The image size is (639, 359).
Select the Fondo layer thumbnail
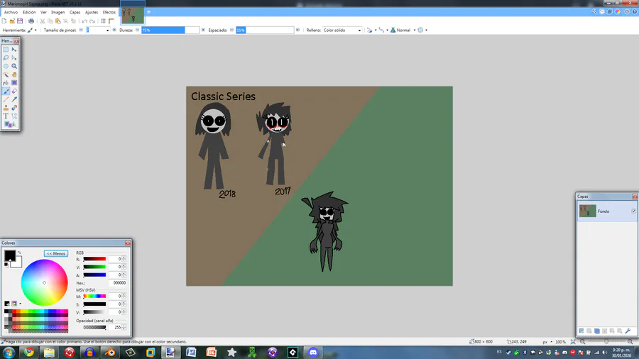coord(588,211)
